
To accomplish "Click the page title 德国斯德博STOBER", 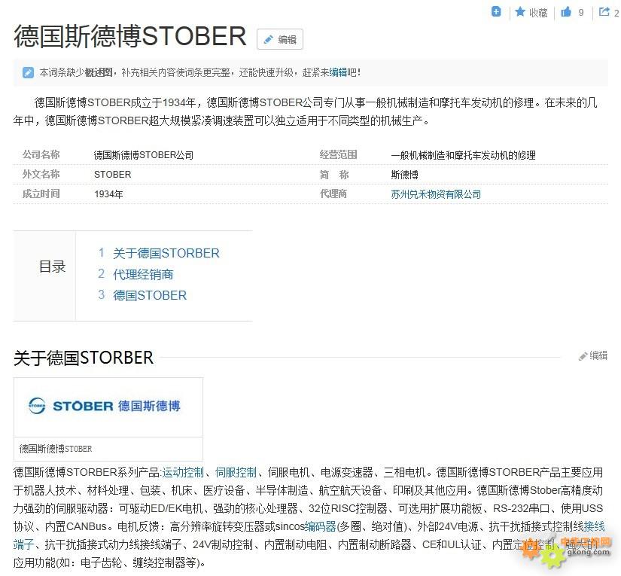I will click(130, 36).
